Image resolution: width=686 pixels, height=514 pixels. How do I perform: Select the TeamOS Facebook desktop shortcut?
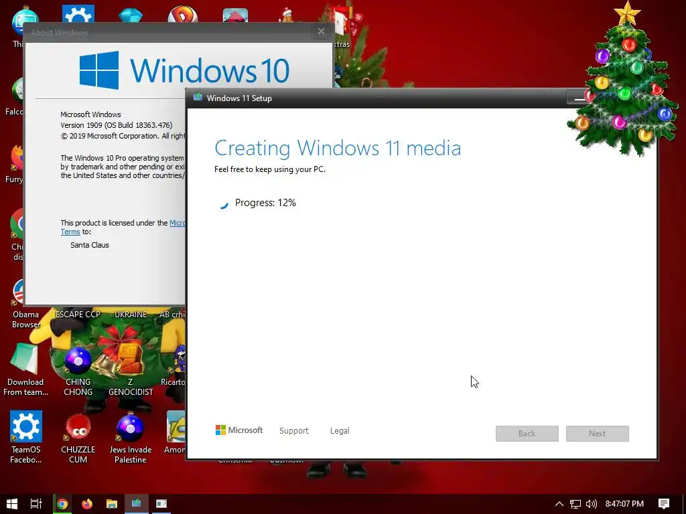26,436
